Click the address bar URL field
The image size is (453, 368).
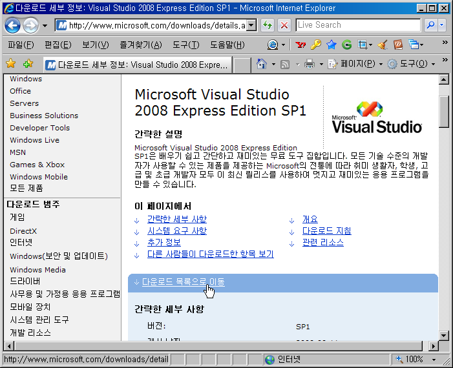click(x=151, y=25)
